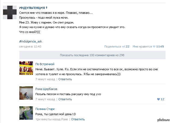Expand Показать последние 100 комментариев из 298
This screenshot has width=171, height=123.
(x=92, y=55)
